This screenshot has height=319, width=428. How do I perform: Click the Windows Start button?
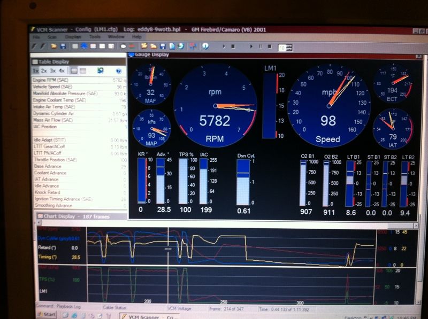[x=47, y=315]
